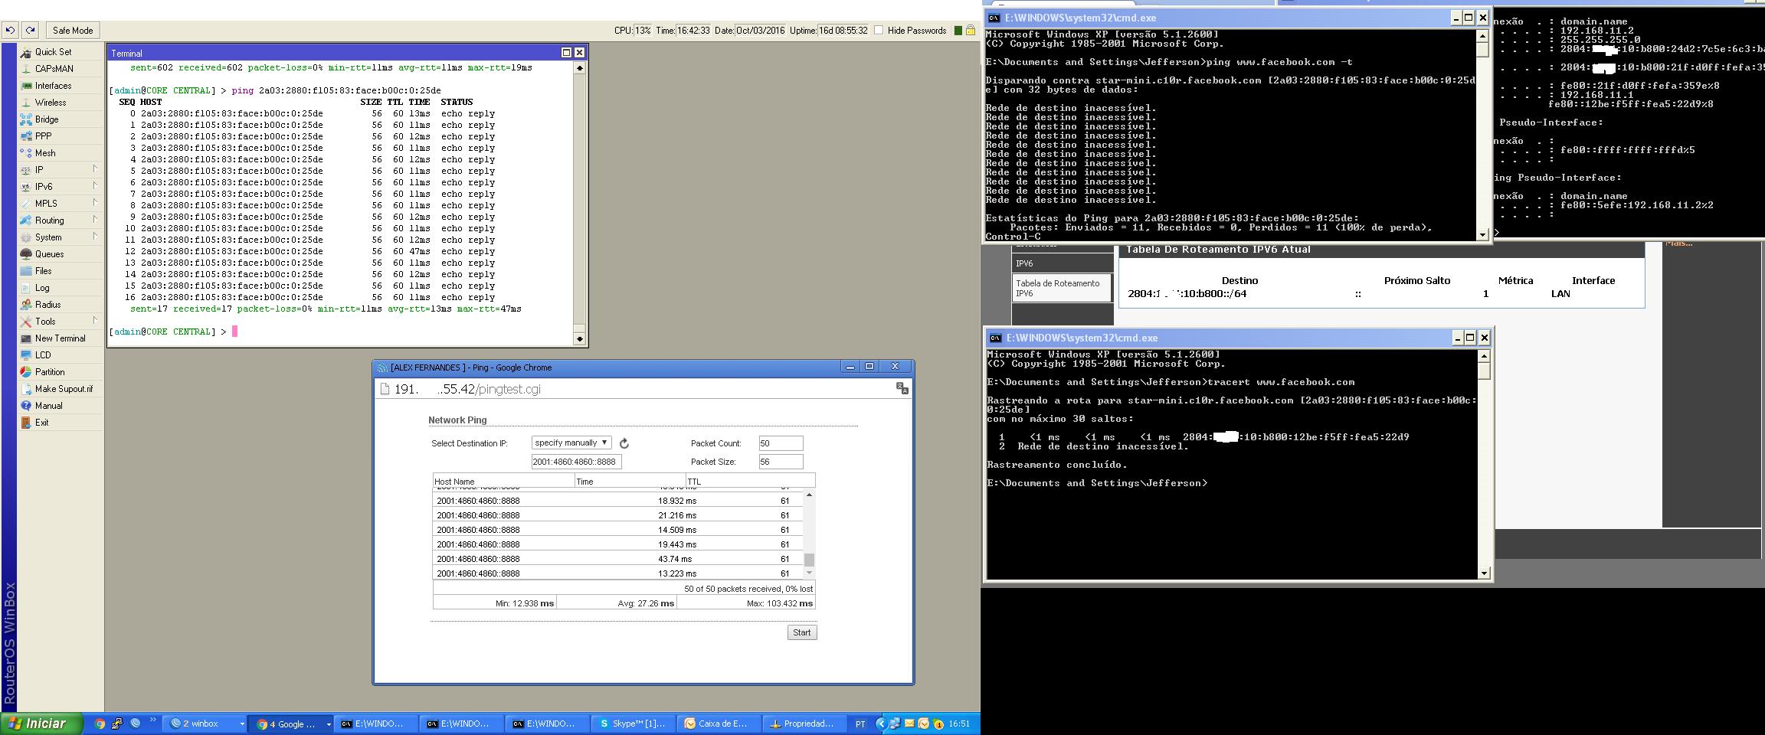The width and height of the screenshot is (1765, 735).
Task: Click the reload icon next to destination dropdown
Action: [624, 443]
